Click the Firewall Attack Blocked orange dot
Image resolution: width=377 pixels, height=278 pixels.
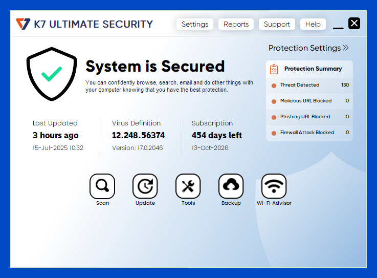(x=274, y=133)
